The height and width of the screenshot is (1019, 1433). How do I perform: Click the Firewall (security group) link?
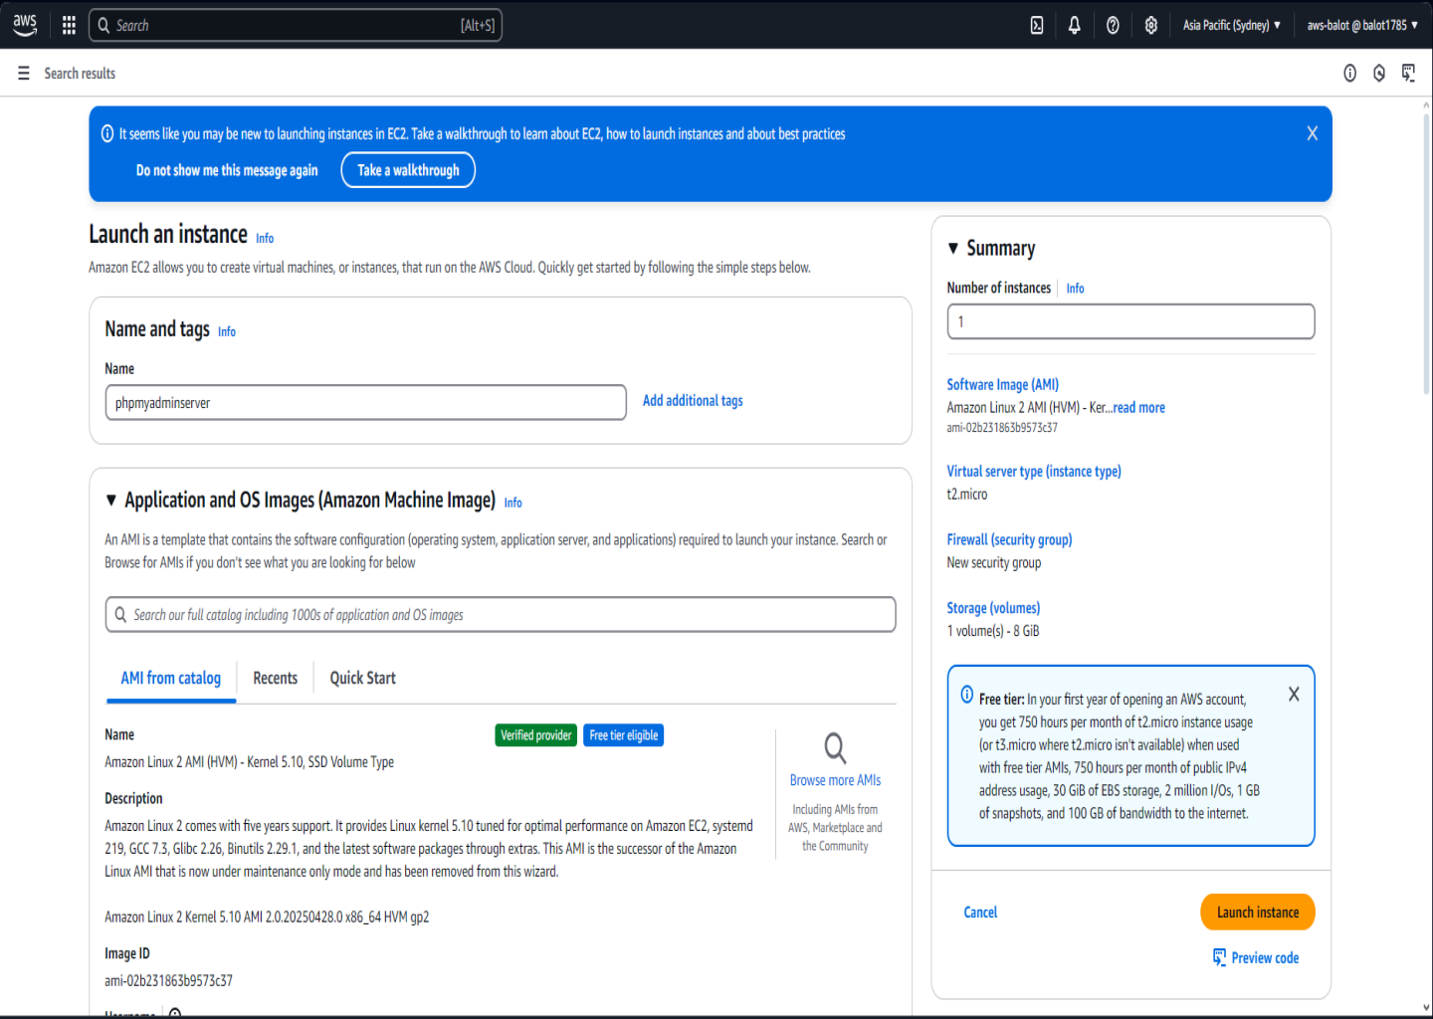click(1009, 540)
